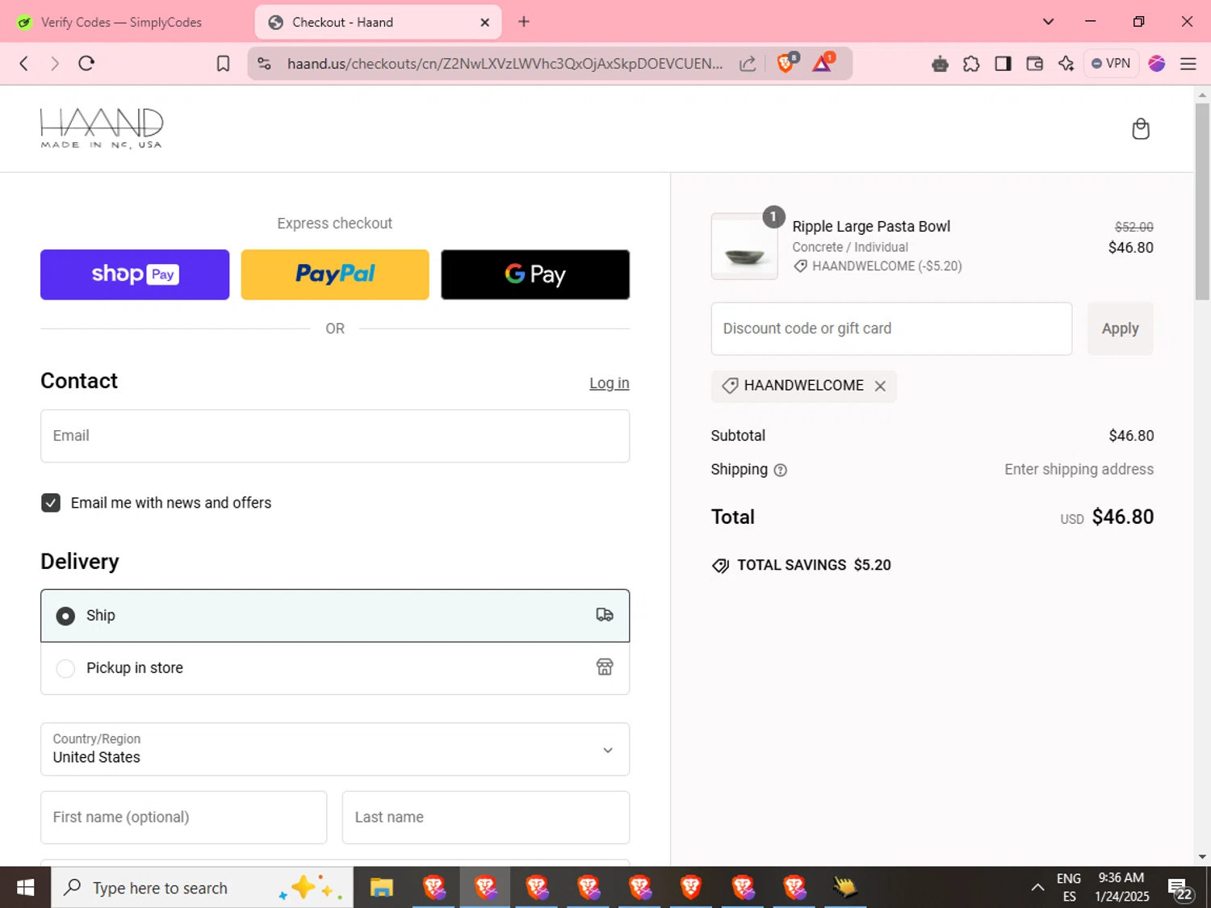The width and height of the screenshot is (1211, 908).
Task: Open Brave Wallet icon
Action: pos(1034,64)
